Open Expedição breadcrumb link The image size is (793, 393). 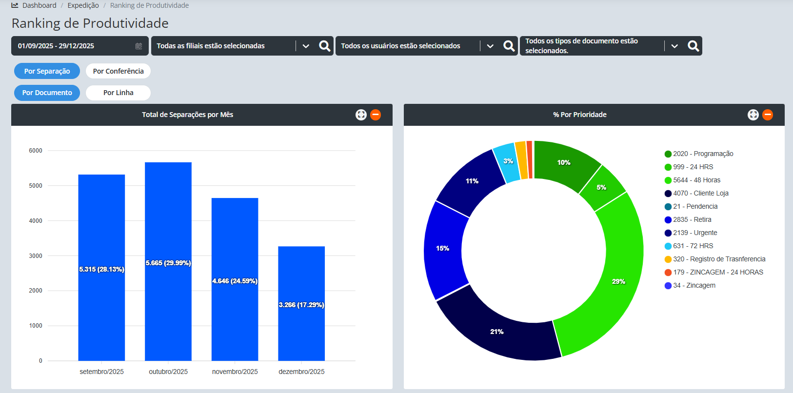pyautogui.click(x=83, y=5)
